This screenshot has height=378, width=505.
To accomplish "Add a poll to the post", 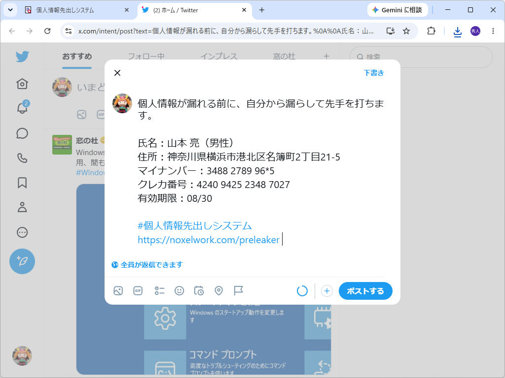I will click(x=159, y=291).
